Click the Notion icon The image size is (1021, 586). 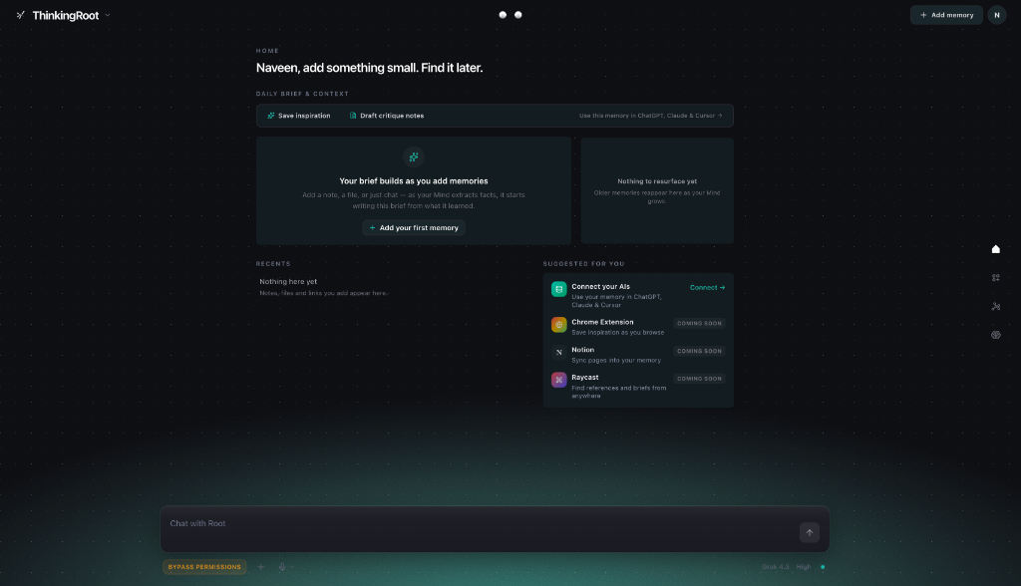(x=558, y=352)
